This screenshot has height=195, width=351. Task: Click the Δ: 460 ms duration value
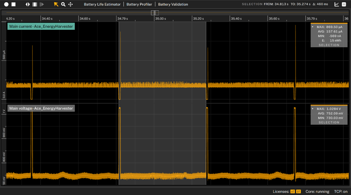320,4
